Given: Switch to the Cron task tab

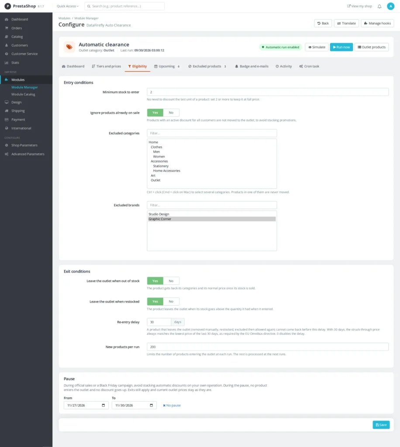Looking at the screenshot, I should (309, 66).
